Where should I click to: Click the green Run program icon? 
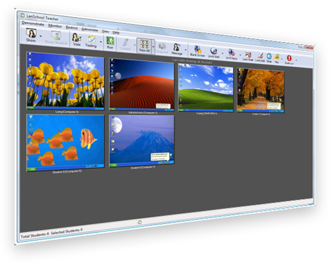[110, 41]
